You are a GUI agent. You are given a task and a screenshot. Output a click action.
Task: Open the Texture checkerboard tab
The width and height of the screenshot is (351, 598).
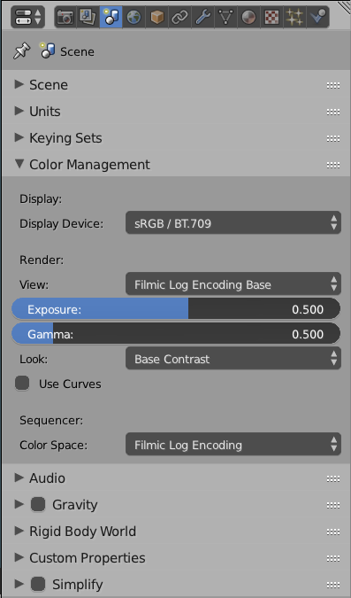click(271, 17)
